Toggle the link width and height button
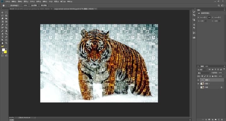This screenshot has height=121, width=226. tap(209, 18)
